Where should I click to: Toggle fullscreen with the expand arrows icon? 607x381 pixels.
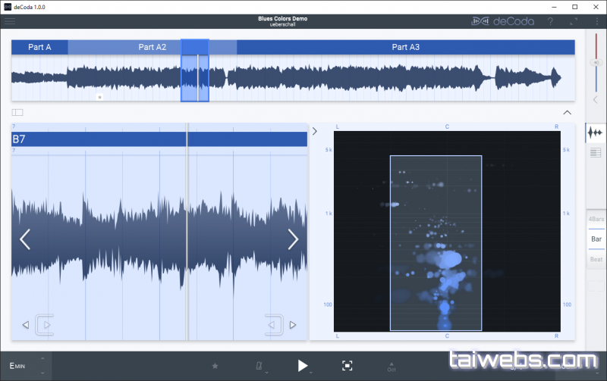click(x=573, y=21)
